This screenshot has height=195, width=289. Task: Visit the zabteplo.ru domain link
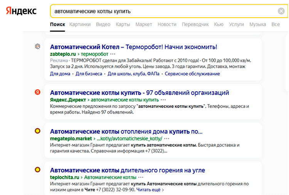(x=63, y=54)
